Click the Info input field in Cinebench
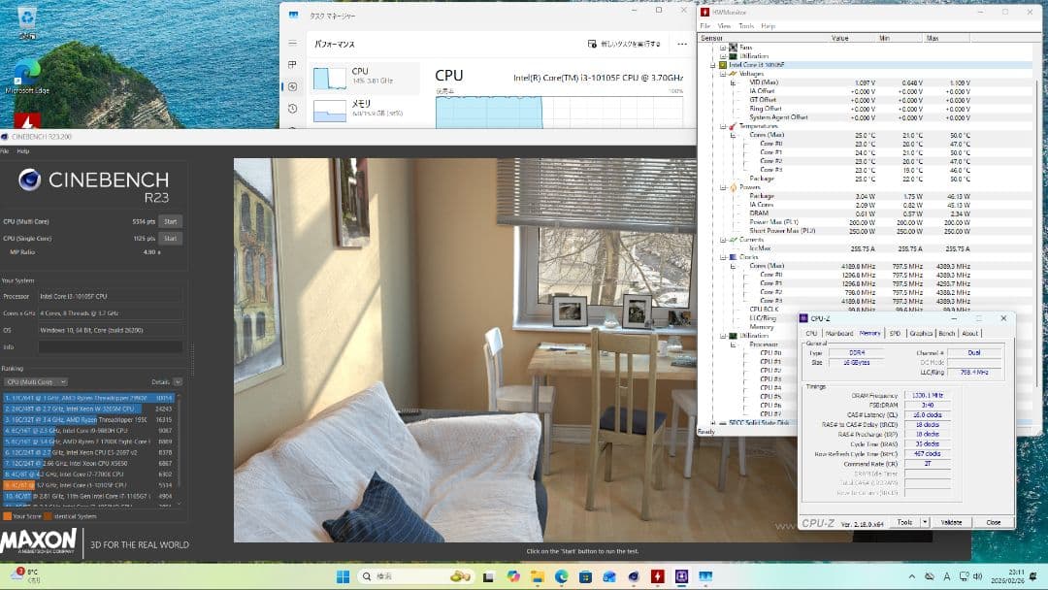This screenshot has width=1048, height=590. coord(110,346)
